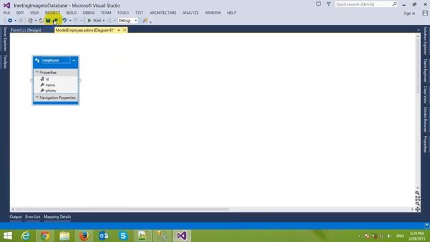Click the vertical diagram scrollbar
This screenshot has width=430, height=242.
[x=418, y=66]
